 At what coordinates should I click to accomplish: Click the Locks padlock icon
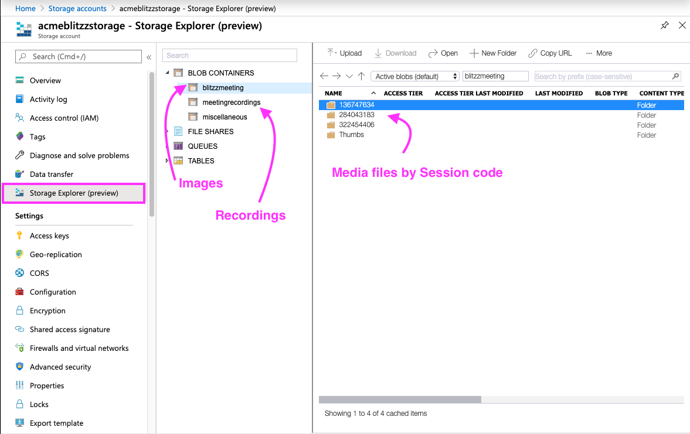click(x=19, y=404)
